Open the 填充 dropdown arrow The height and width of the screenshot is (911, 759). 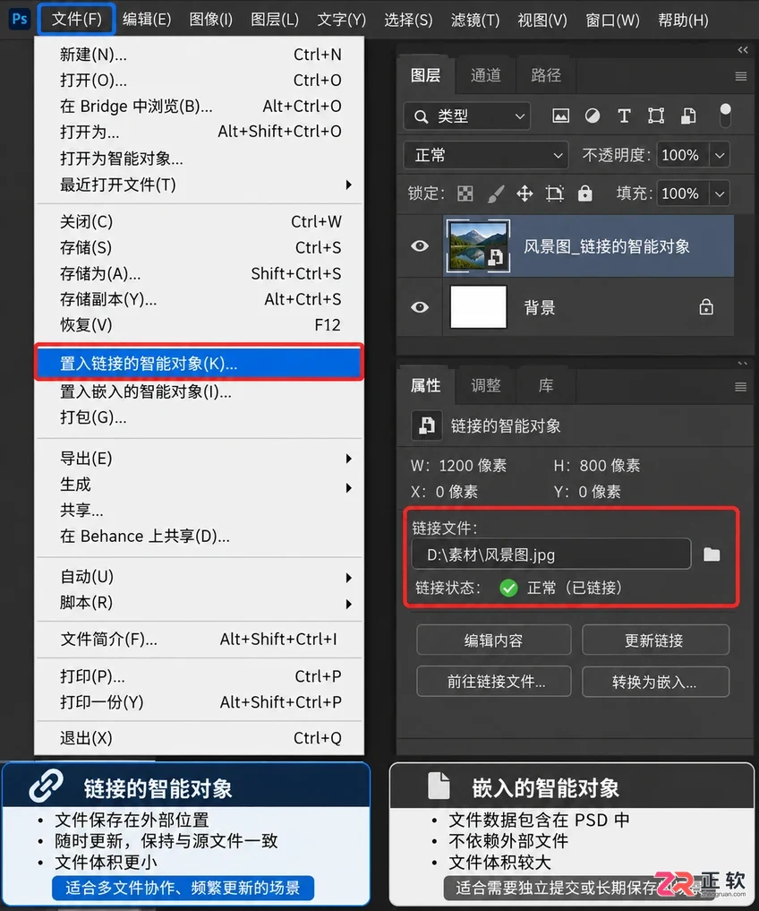tap(720, 193)
